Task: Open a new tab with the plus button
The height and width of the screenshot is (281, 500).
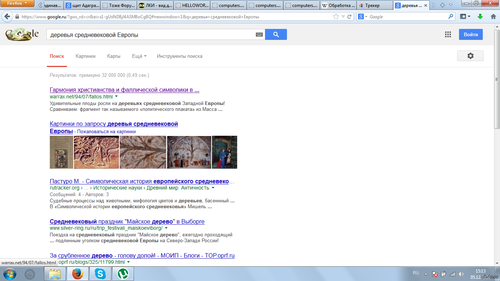Action: click(x=443, y=5)
